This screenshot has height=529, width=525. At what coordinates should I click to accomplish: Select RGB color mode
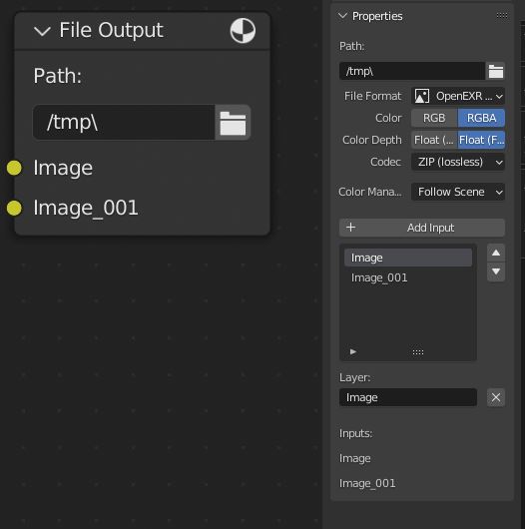click(434, 118)
